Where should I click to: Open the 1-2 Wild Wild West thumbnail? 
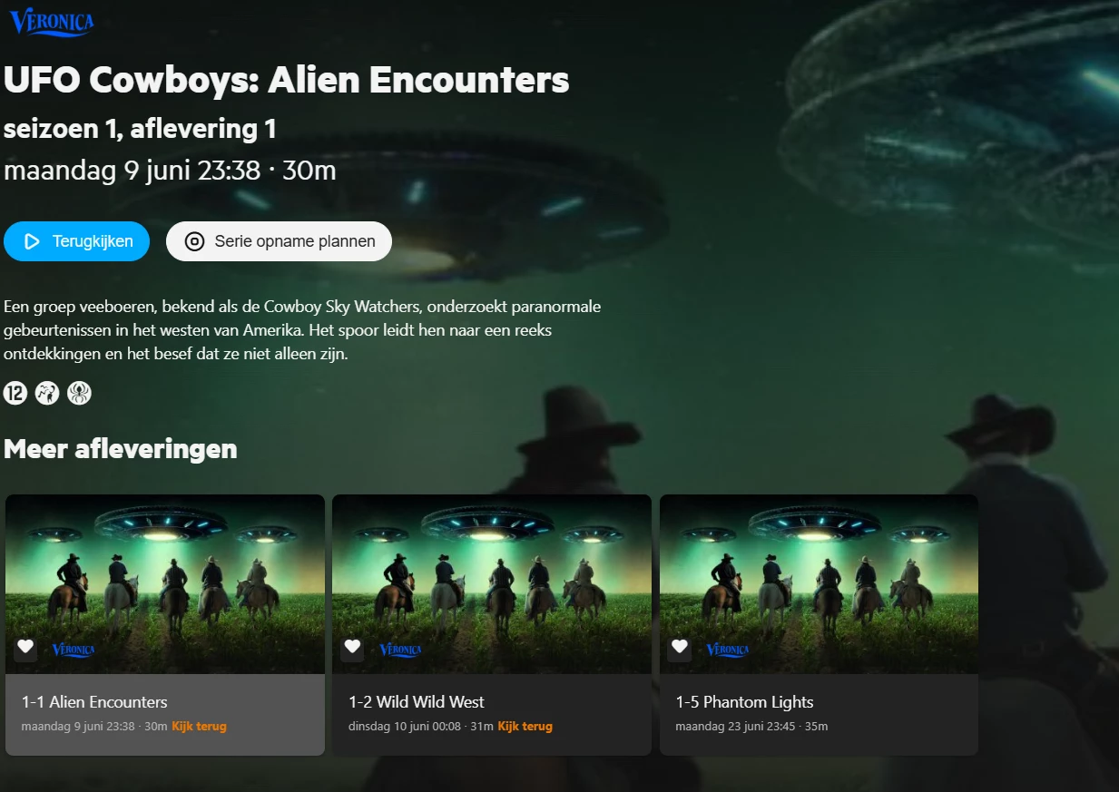pyautogui.click(x=492, y=584)
